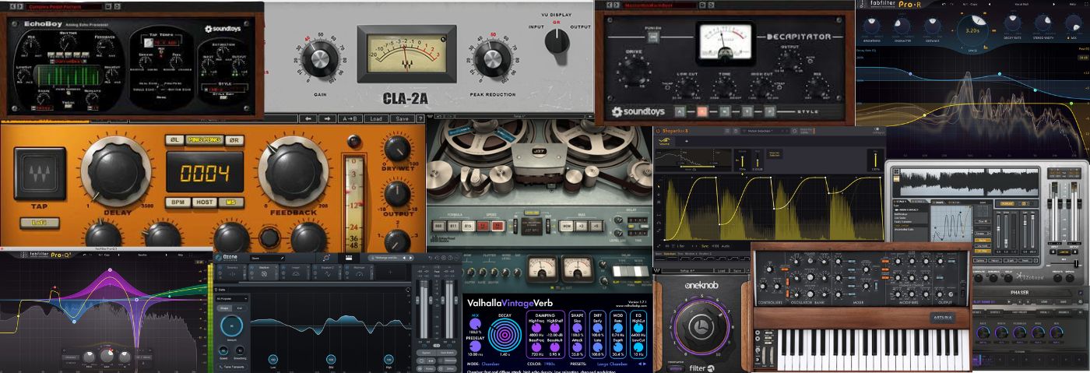The width and height of the screenshot is (1090, 373).
Task: Select HOST sync mode on H-Delay
Action: click(x=204, y=202)
